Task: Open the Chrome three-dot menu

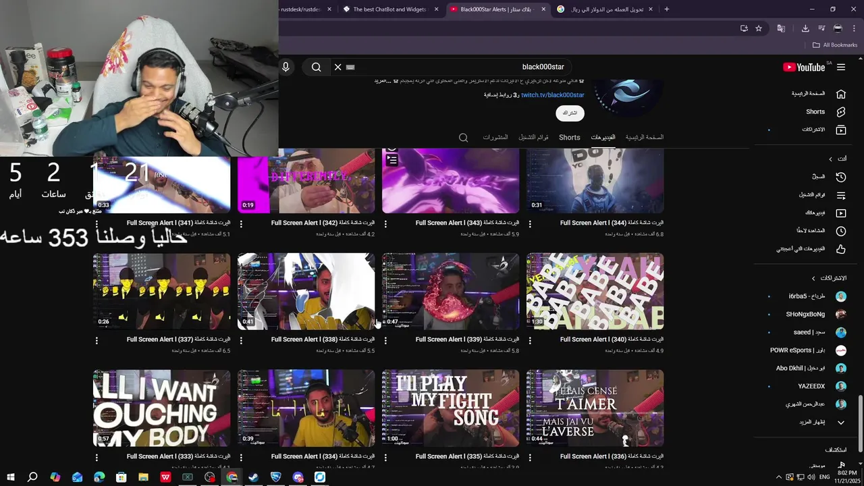Action: tap(854, 28)
